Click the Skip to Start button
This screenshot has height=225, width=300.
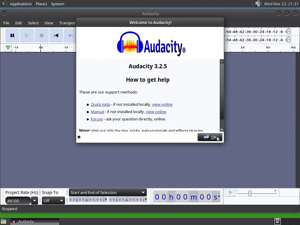click(56, 35)
